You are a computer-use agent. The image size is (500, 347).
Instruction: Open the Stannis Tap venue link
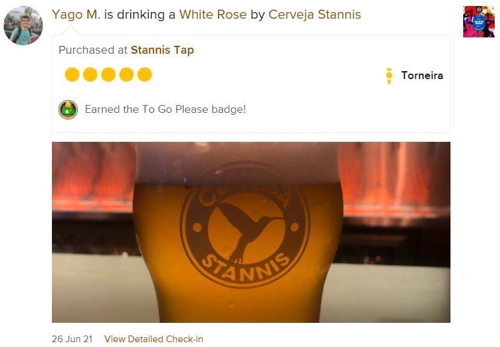coord(162,50)
